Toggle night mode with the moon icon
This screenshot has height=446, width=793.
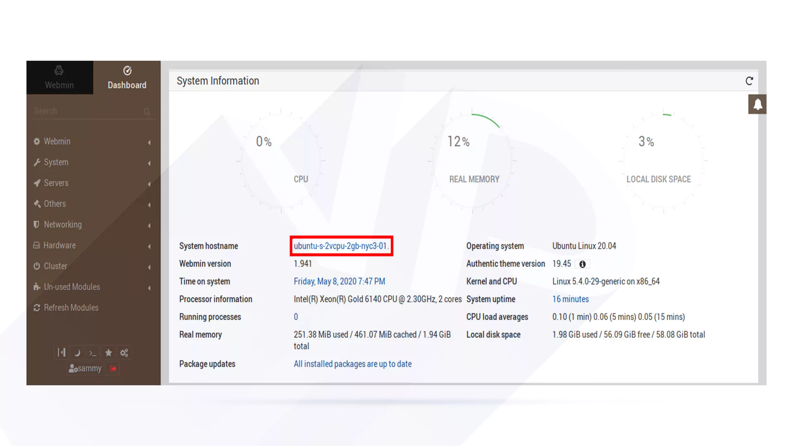77,353
